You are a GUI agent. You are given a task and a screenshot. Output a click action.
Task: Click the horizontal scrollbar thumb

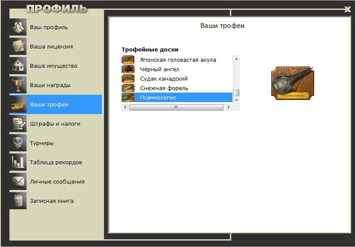pyautogui.click(x=176, y=108)
